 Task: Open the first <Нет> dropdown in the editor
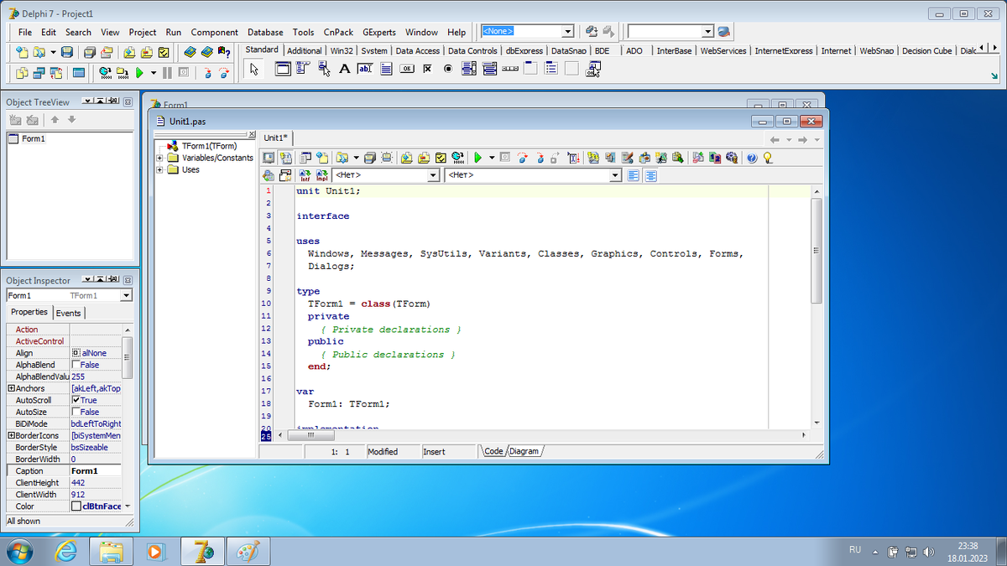point(434,175)
